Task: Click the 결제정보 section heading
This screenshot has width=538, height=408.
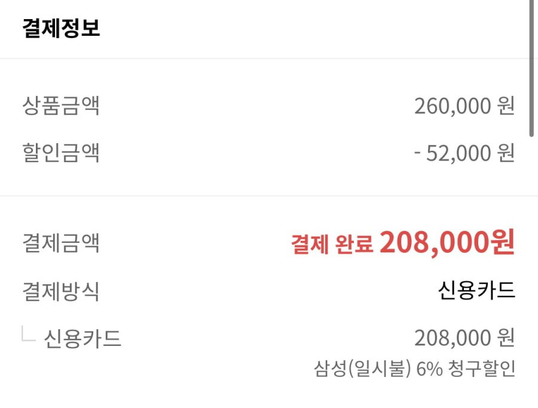Action: [x=61, y=28]
